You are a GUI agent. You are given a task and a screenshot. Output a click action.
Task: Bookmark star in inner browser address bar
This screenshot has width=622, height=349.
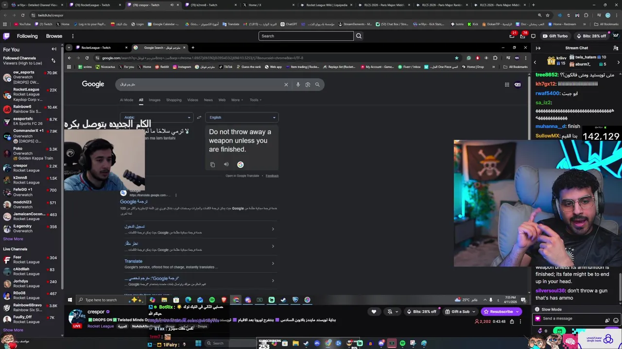point(456,58)
